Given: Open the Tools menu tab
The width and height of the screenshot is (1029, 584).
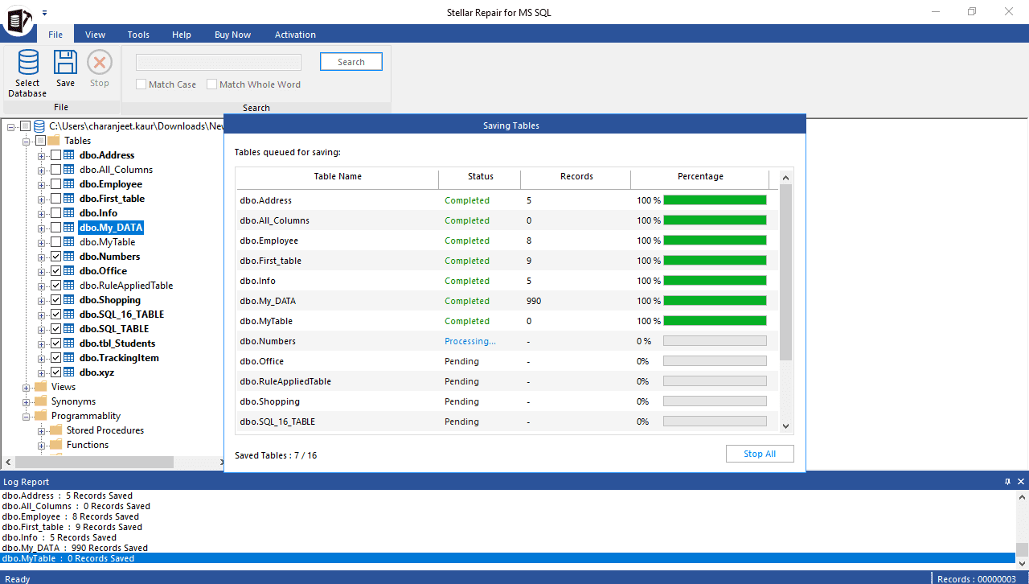Looking at the screenshot, I should (x=138, y=35).
